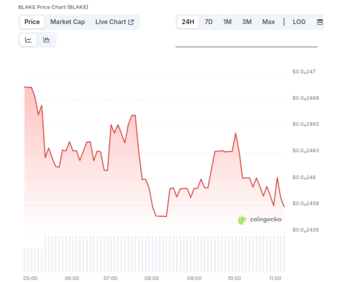
Task: Click the price peak near 10:00
Action: pyautogui.click(x=235, y=133)
